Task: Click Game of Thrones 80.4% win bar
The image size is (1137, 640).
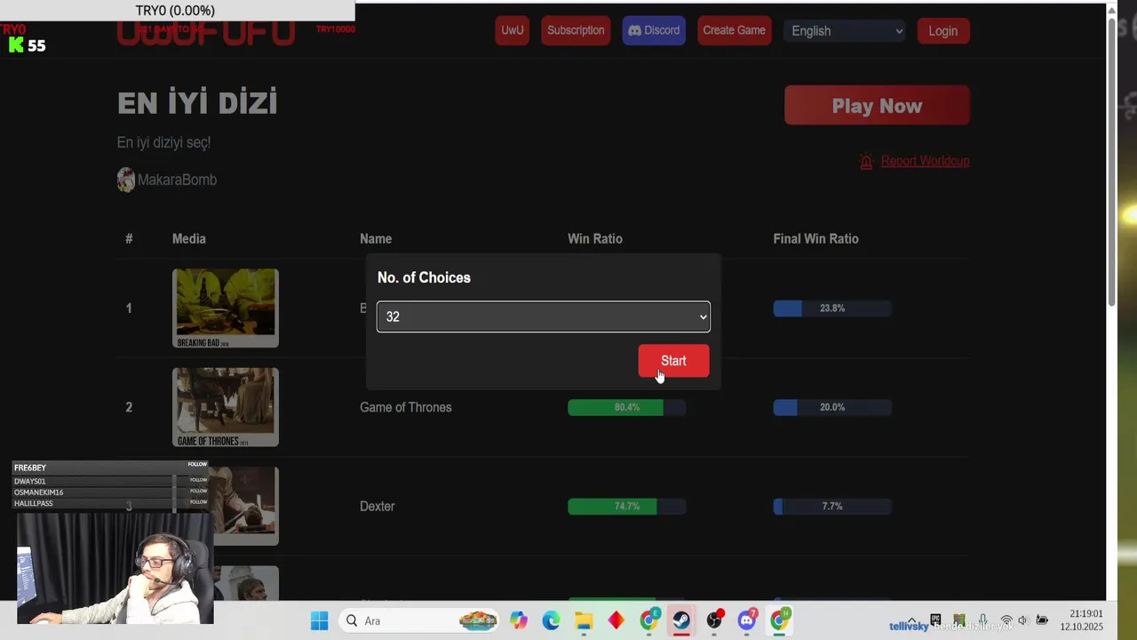Action: click(x=626, y=407)
